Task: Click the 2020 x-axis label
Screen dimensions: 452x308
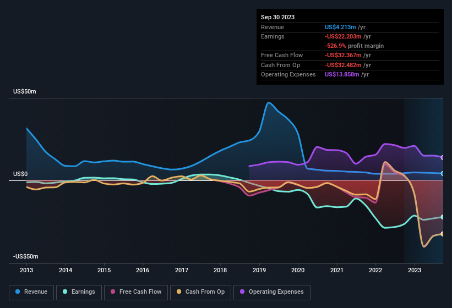Action: 298,270
